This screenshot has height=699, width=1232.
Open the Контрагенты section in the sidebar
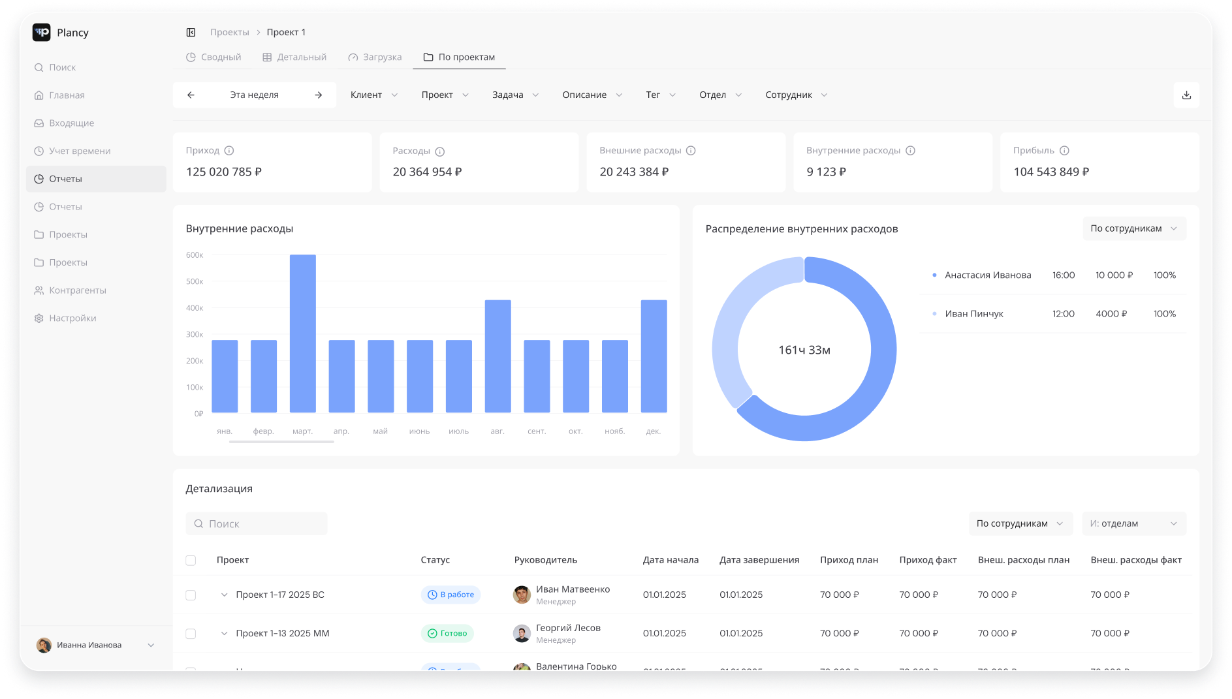point(78,290)
